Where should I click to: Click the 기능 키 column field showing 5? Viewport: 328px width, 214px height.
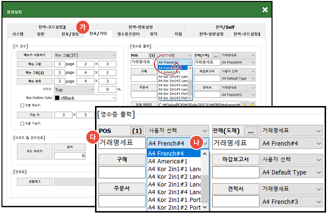[x=85, y=115]
